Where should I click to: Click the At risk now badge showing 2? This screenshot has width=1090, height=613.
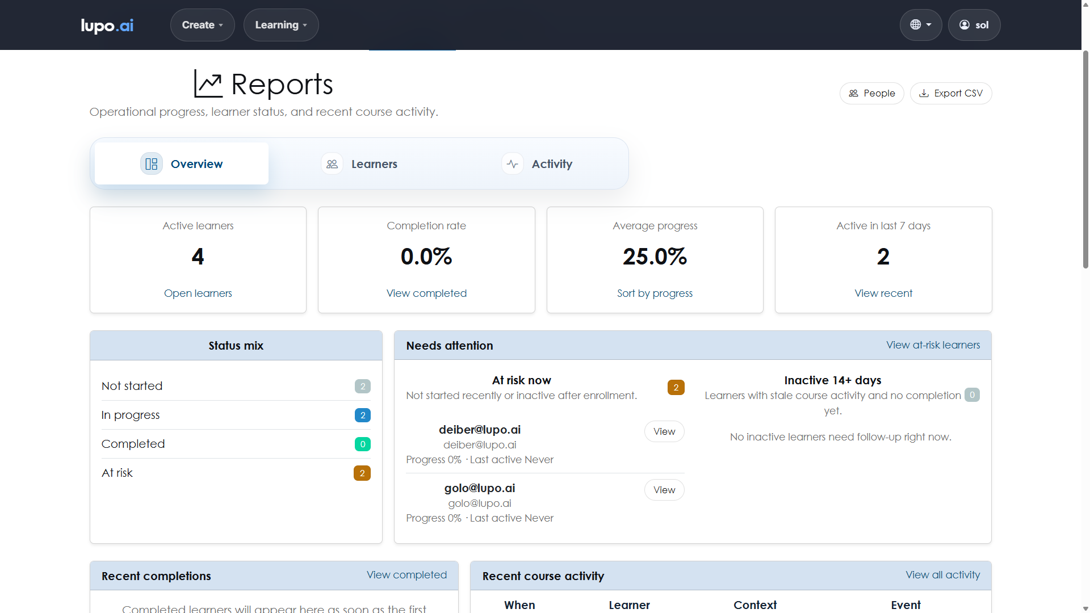(x=676, y=388)
